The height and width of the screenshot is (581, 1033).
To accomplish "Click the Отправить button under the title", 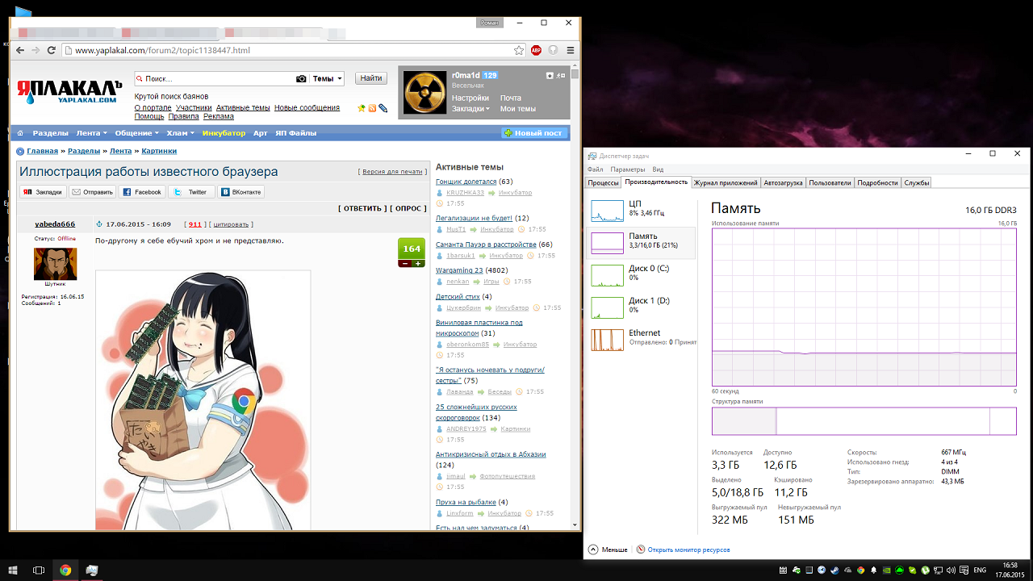I will pos(93,192).
